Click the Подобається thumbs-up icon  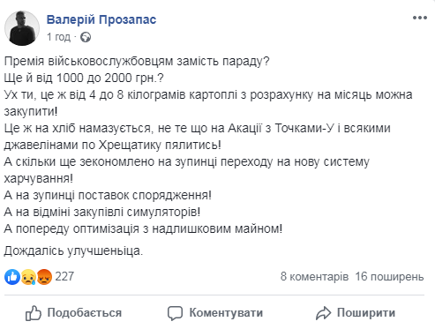pyautogui.click(x=34, y=313)
